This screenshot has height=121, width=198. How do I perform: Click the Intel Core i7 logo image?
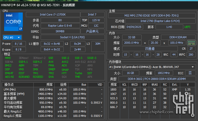(13, 22)
